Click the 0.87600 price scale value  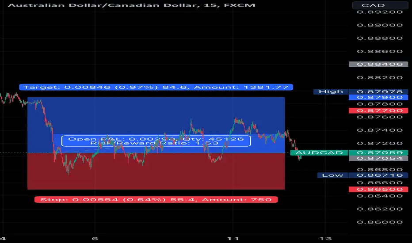[380, 117]
